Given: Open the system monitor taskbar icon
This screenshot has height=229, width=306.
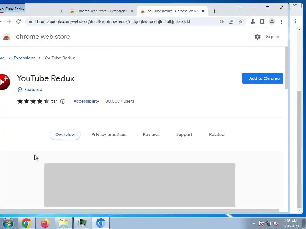Looking at the screenshot, I should click(82, 223).
